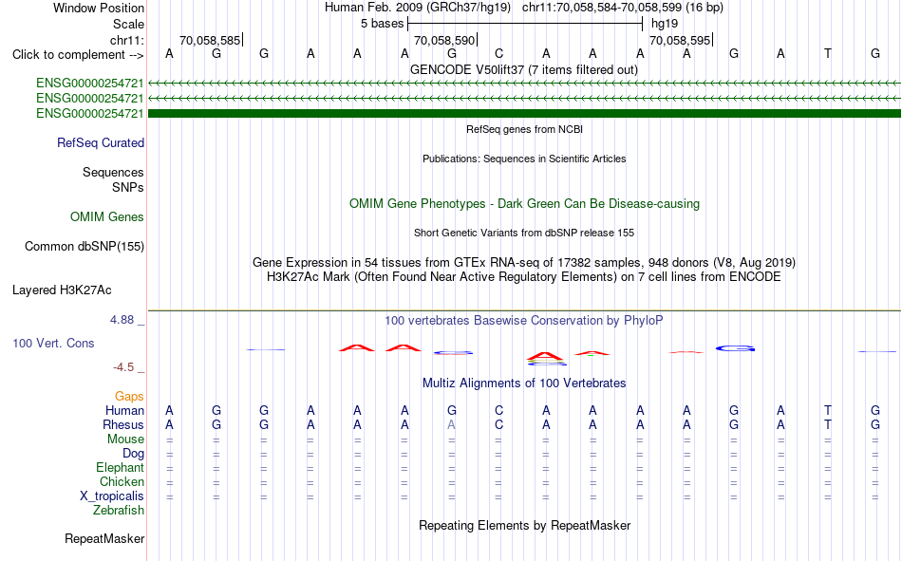
Task: Click the SNPs track label
Action: [128, 188]
